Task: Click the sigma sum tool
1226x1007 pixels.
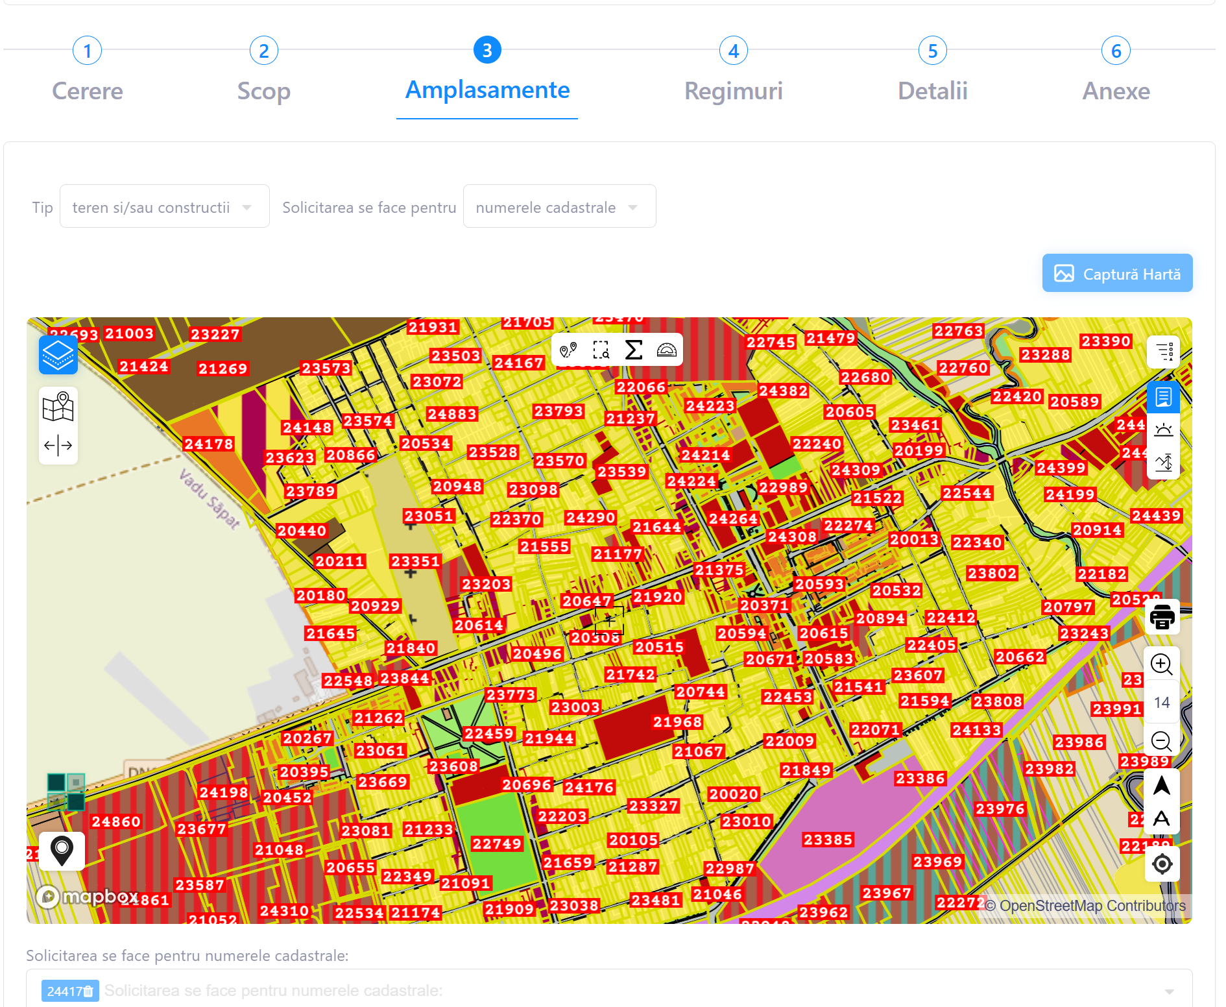Action: (x=634, y=350)
